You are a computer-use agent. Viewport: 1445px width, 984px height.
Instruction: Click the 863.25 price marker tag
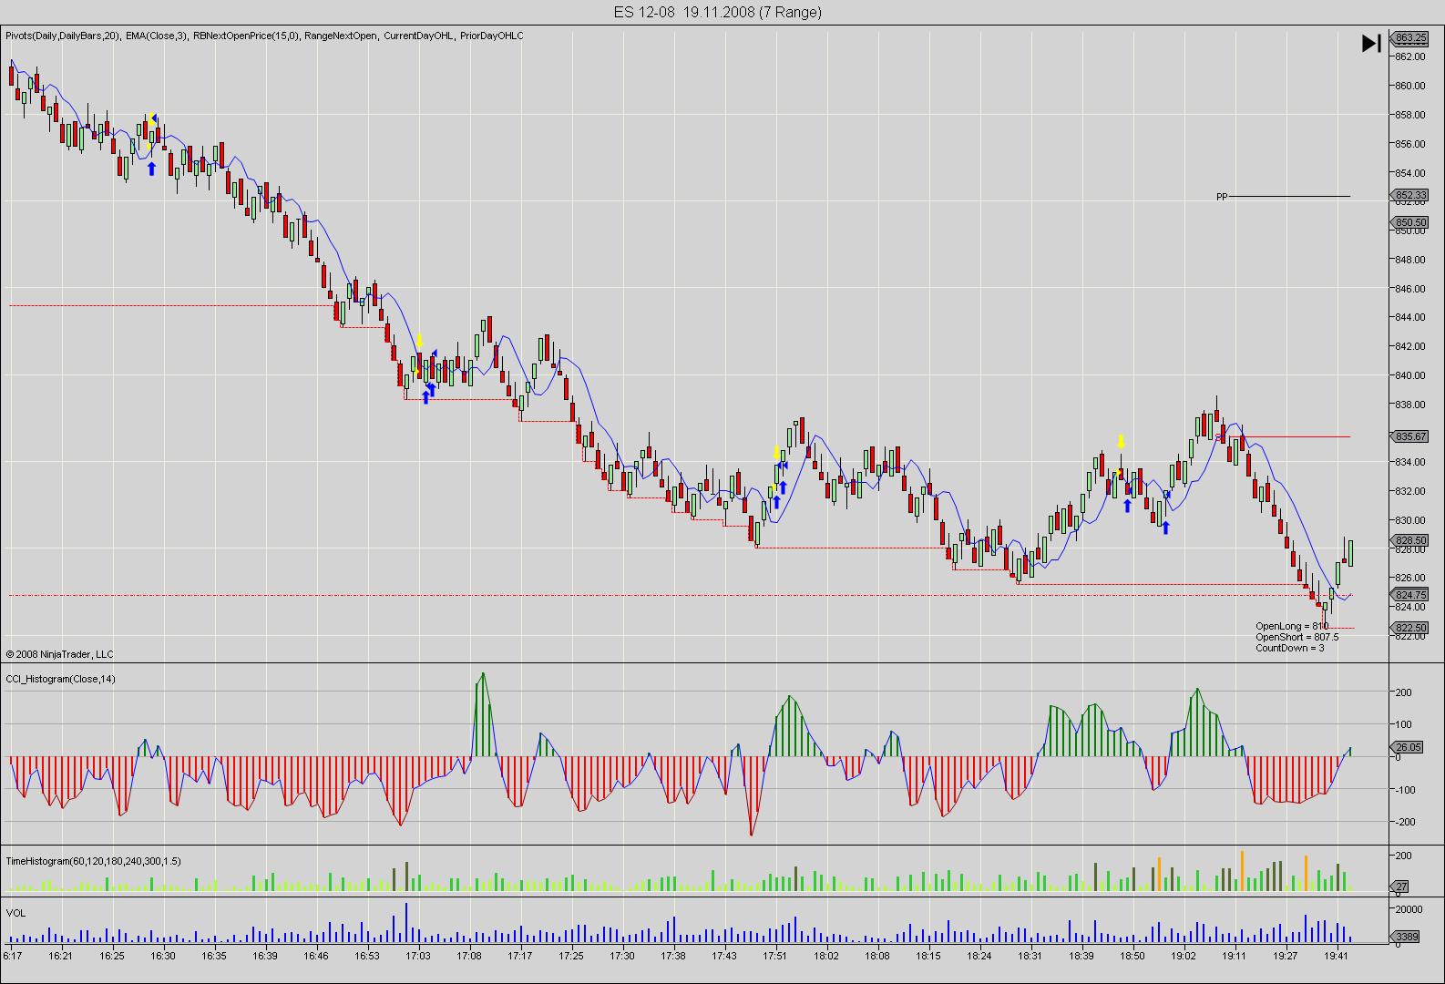(x=1410, y=38)
